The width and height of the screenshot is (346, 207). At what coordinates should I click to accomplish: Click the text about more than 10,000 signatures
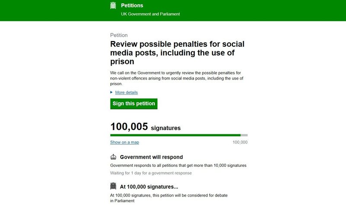click(178, 166)
